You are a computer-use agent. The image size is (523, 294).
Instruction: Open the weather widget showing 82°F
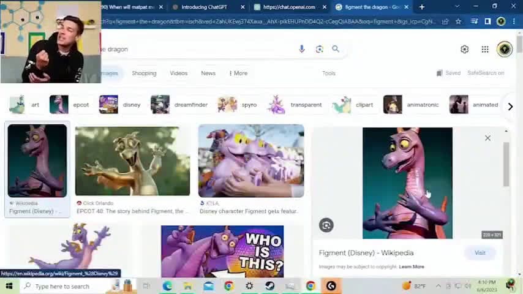point(414,286)
